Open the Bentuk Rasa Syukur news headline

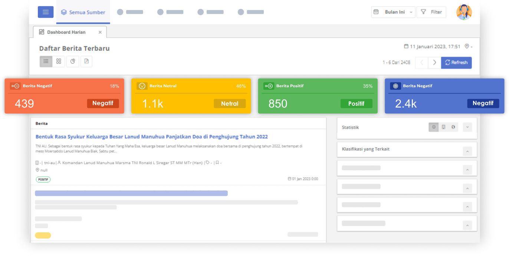pyautogui.click(x=151, y=137)
